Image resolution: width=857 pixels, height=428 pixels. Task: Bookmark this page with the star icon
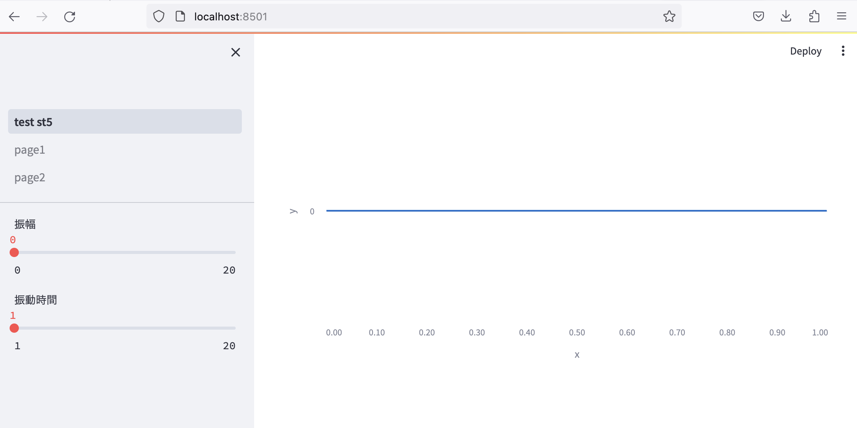[x=669, y=17]
